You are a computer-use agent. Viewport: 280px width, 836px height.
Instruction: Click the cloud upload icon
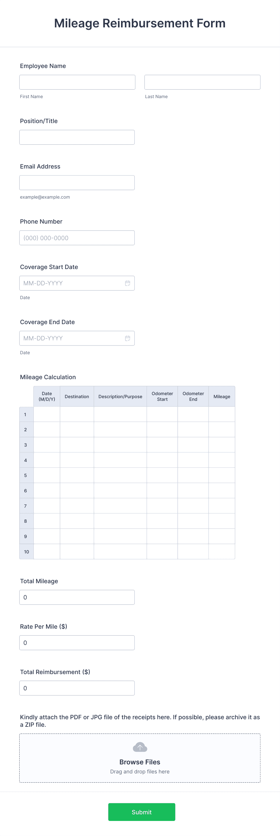coord(139,746)
